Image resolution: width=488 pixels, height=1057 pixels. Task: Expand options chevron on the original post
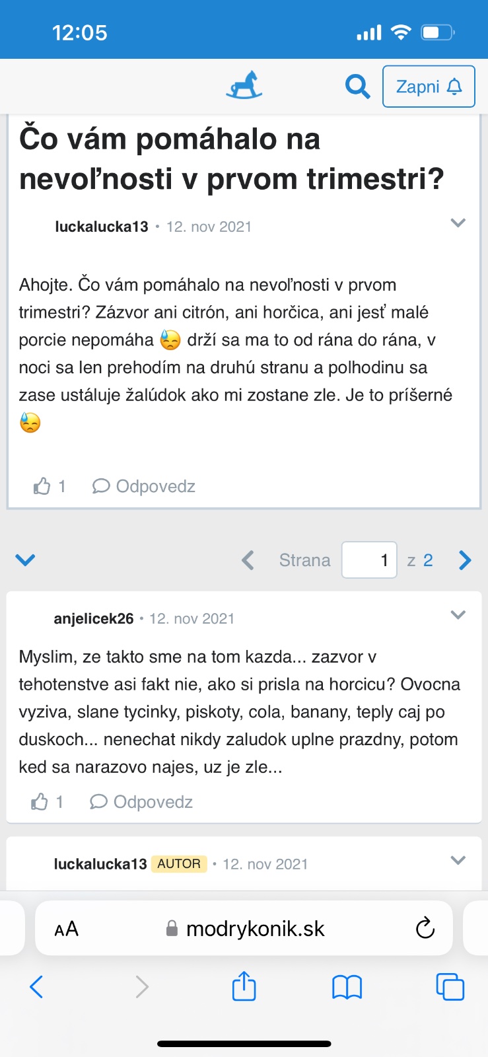click(x=458, y=223)
